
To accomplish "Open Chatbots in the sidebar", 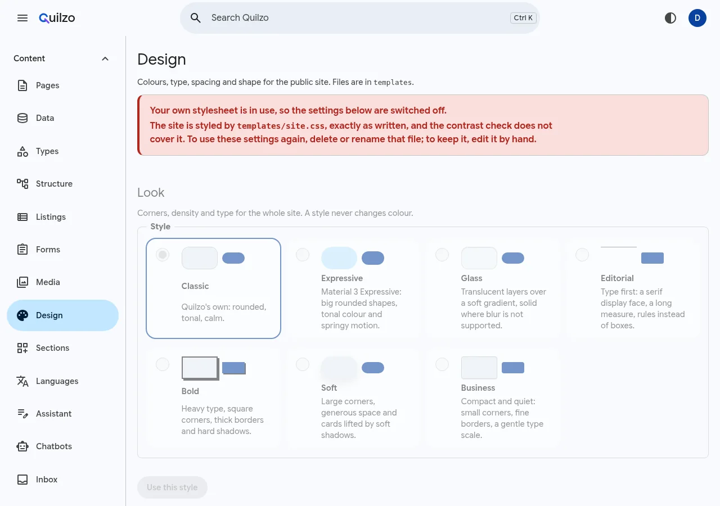I will tap(62, 446).
